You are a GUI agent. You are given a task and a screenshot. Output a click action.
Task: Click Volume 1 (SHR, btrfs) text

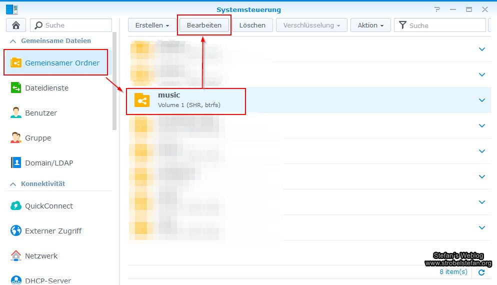click(x=189, y=105)
